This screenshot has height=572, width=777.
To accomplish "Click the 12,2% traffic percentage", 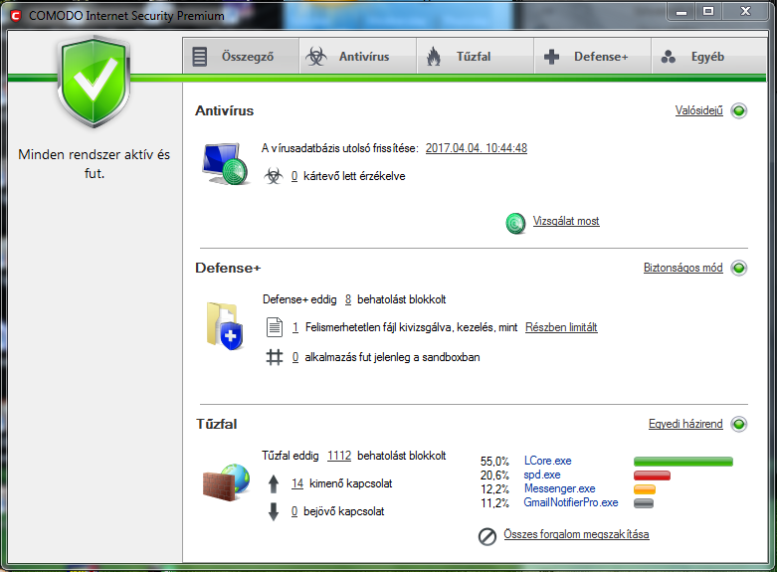I will click(494, 489).
